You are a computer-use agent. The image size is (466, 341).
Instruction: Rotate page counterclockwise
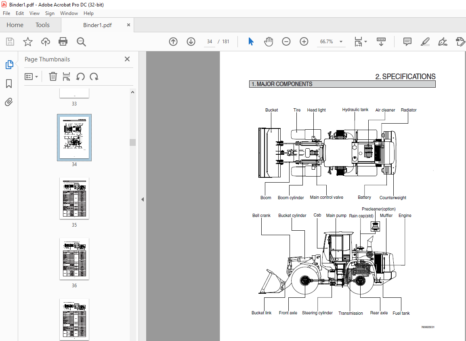point(80,77)
